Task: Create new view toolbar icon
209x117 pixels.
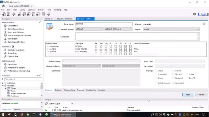Action: 29,14
